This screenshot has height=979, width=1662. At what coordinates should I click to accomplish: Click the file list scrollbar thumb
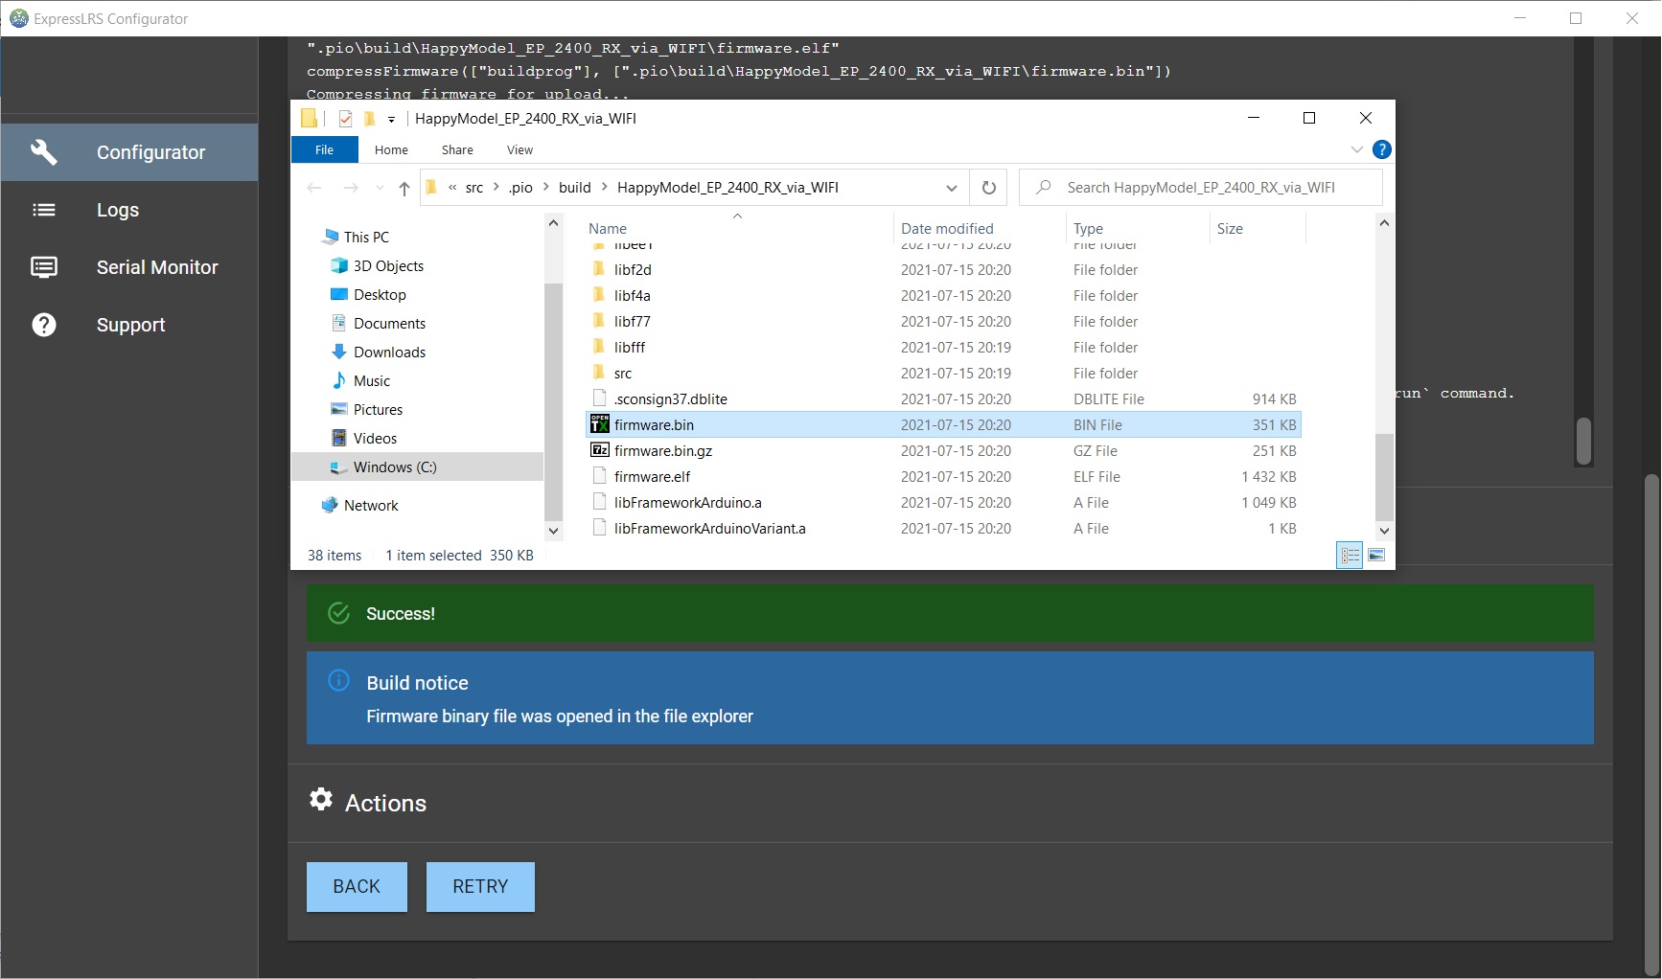pyautogui.click(x=1384, y=476)
